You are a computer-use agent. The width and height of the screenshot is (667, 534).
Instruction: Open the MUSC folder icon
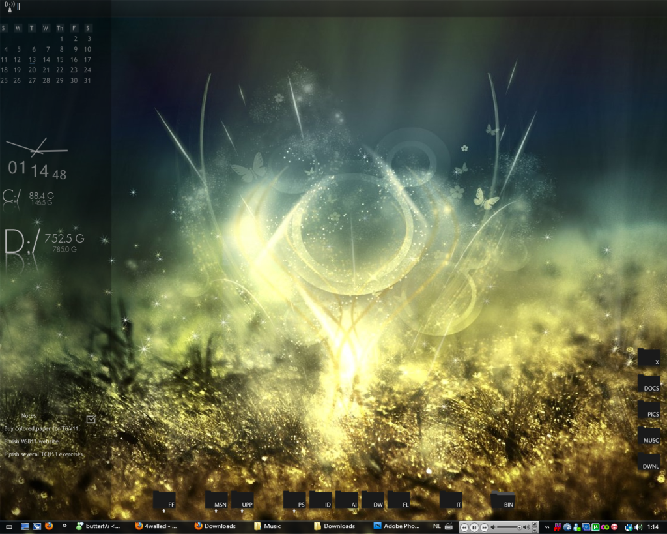click(x=649, y=436)
